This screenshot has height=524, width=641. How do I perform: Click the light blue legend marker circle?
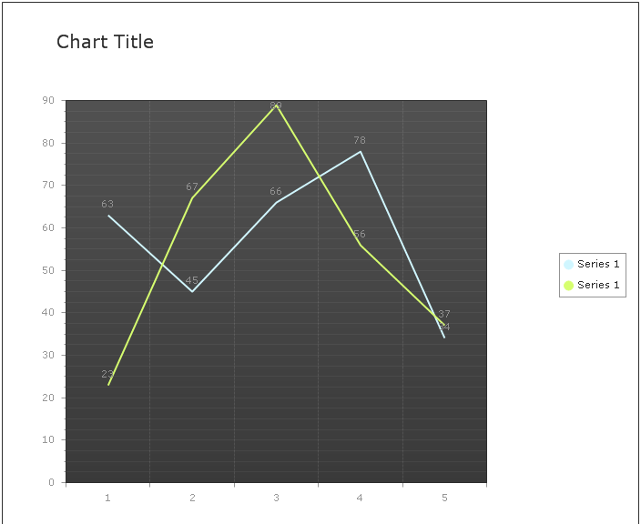point(568,265)
